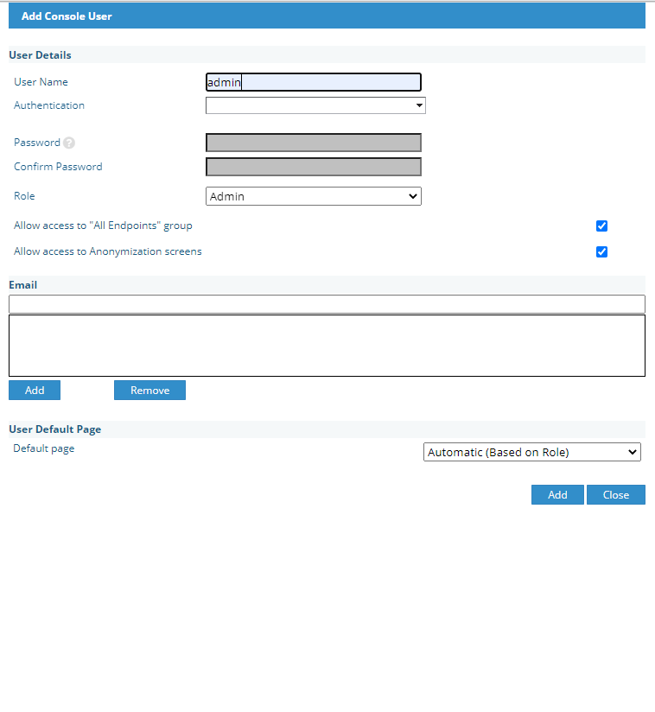Click the Authentication field label
The height and width of the screenshot is (712, 655).
(49, 105)
